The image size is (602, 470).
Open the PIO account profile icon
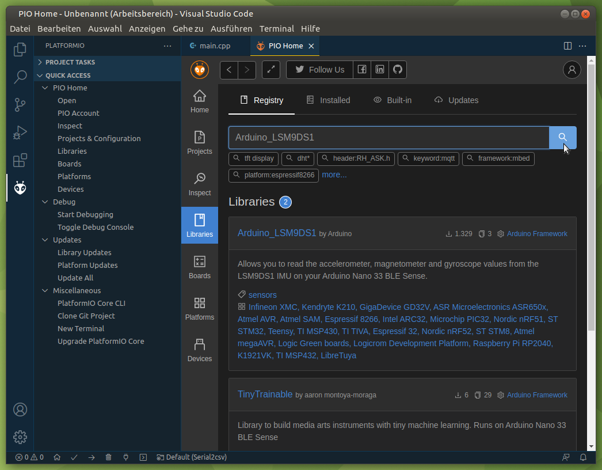(x=572, y=70)
